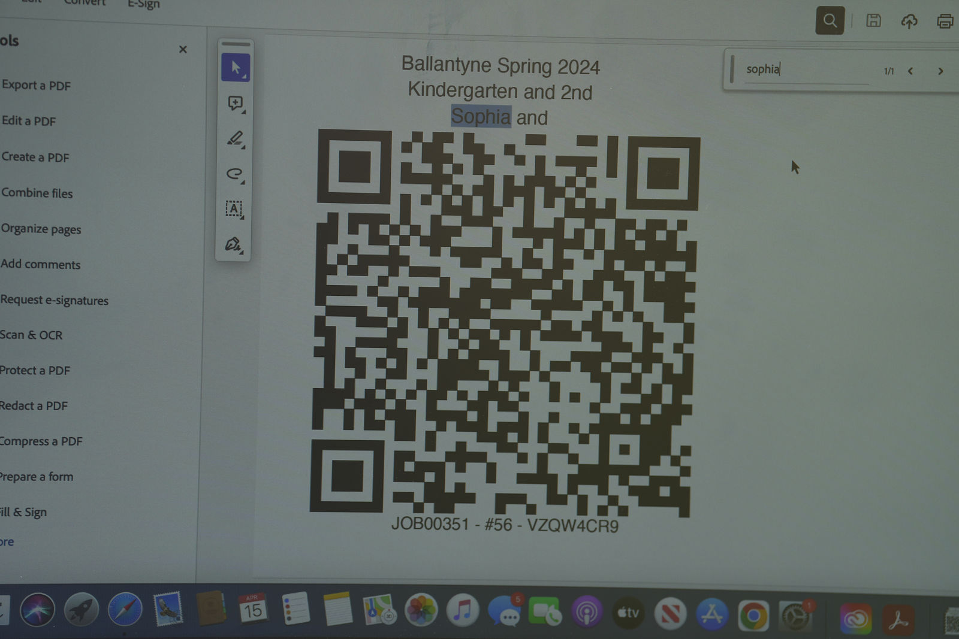Image resolution: width=959 pixels, height=639 pixels.
Task: Click the magnifier search icon
Action: pos(830,20)
